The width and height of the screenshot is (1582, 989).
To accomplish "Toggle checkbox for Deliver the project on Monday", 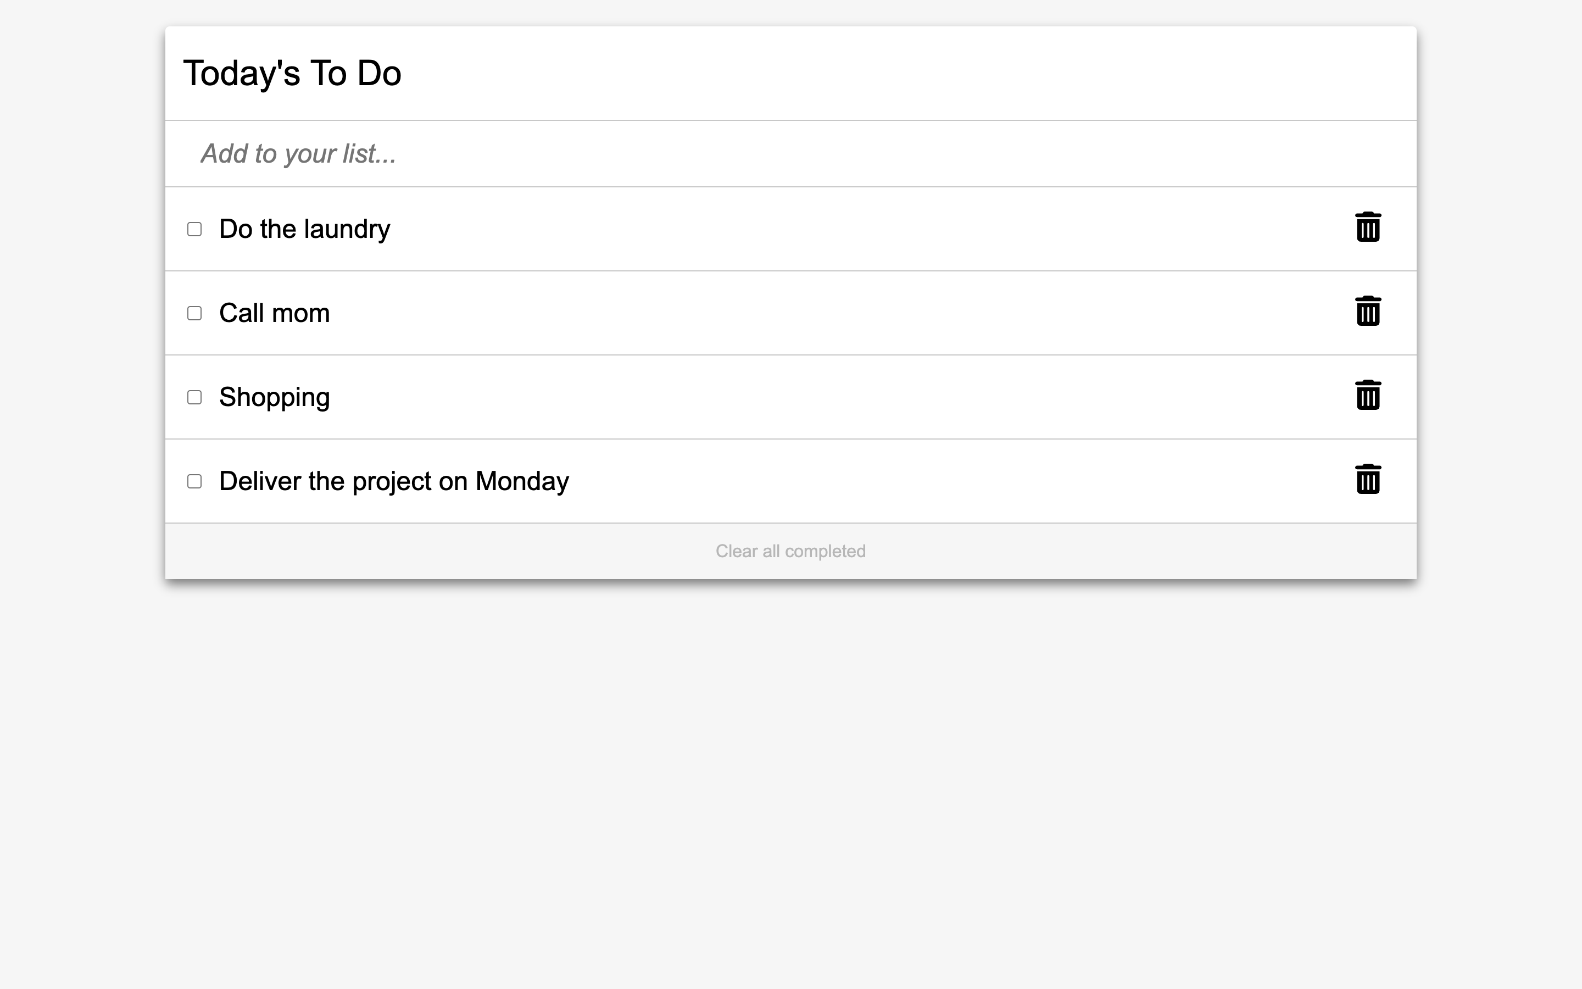I will [194, 481].
